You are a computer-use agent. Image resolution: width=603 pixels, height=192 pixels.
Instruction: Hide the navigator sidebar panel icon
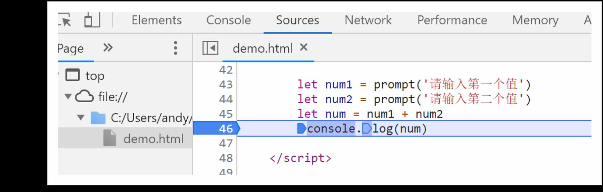pos(210,48)
